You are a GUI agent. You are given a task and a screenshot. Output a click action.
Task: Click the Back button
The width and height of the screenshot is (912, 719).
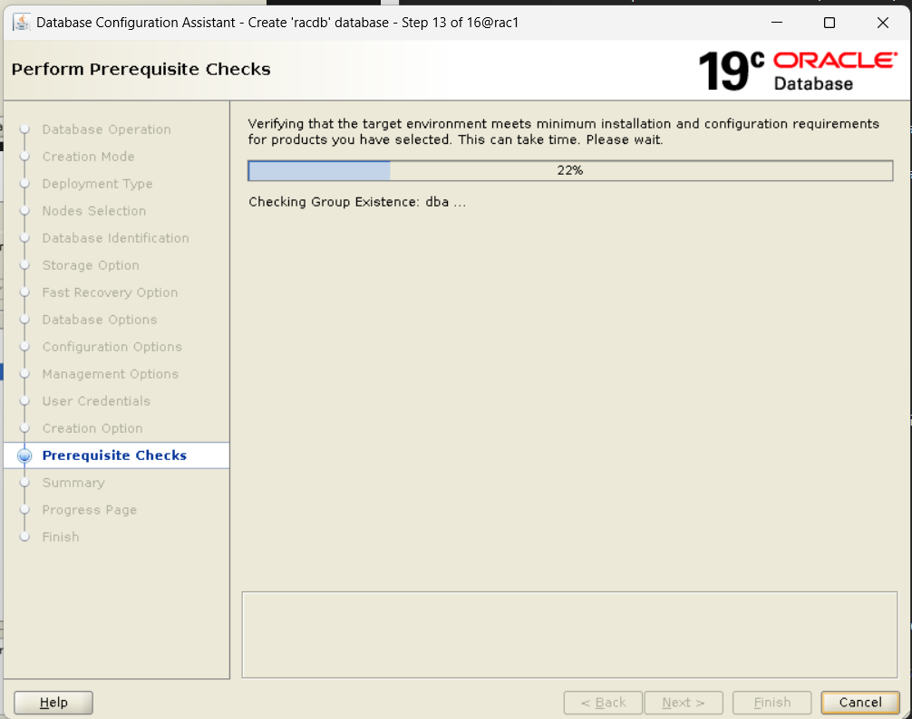point(603,703)
